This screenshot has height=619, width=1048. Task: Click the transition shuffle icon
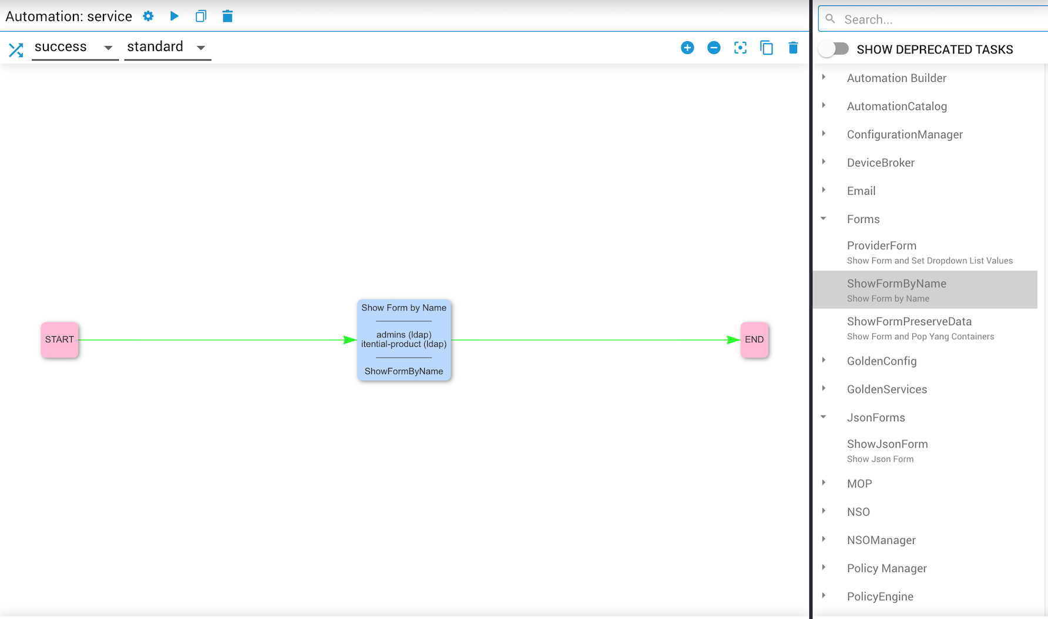click(16, 50)
